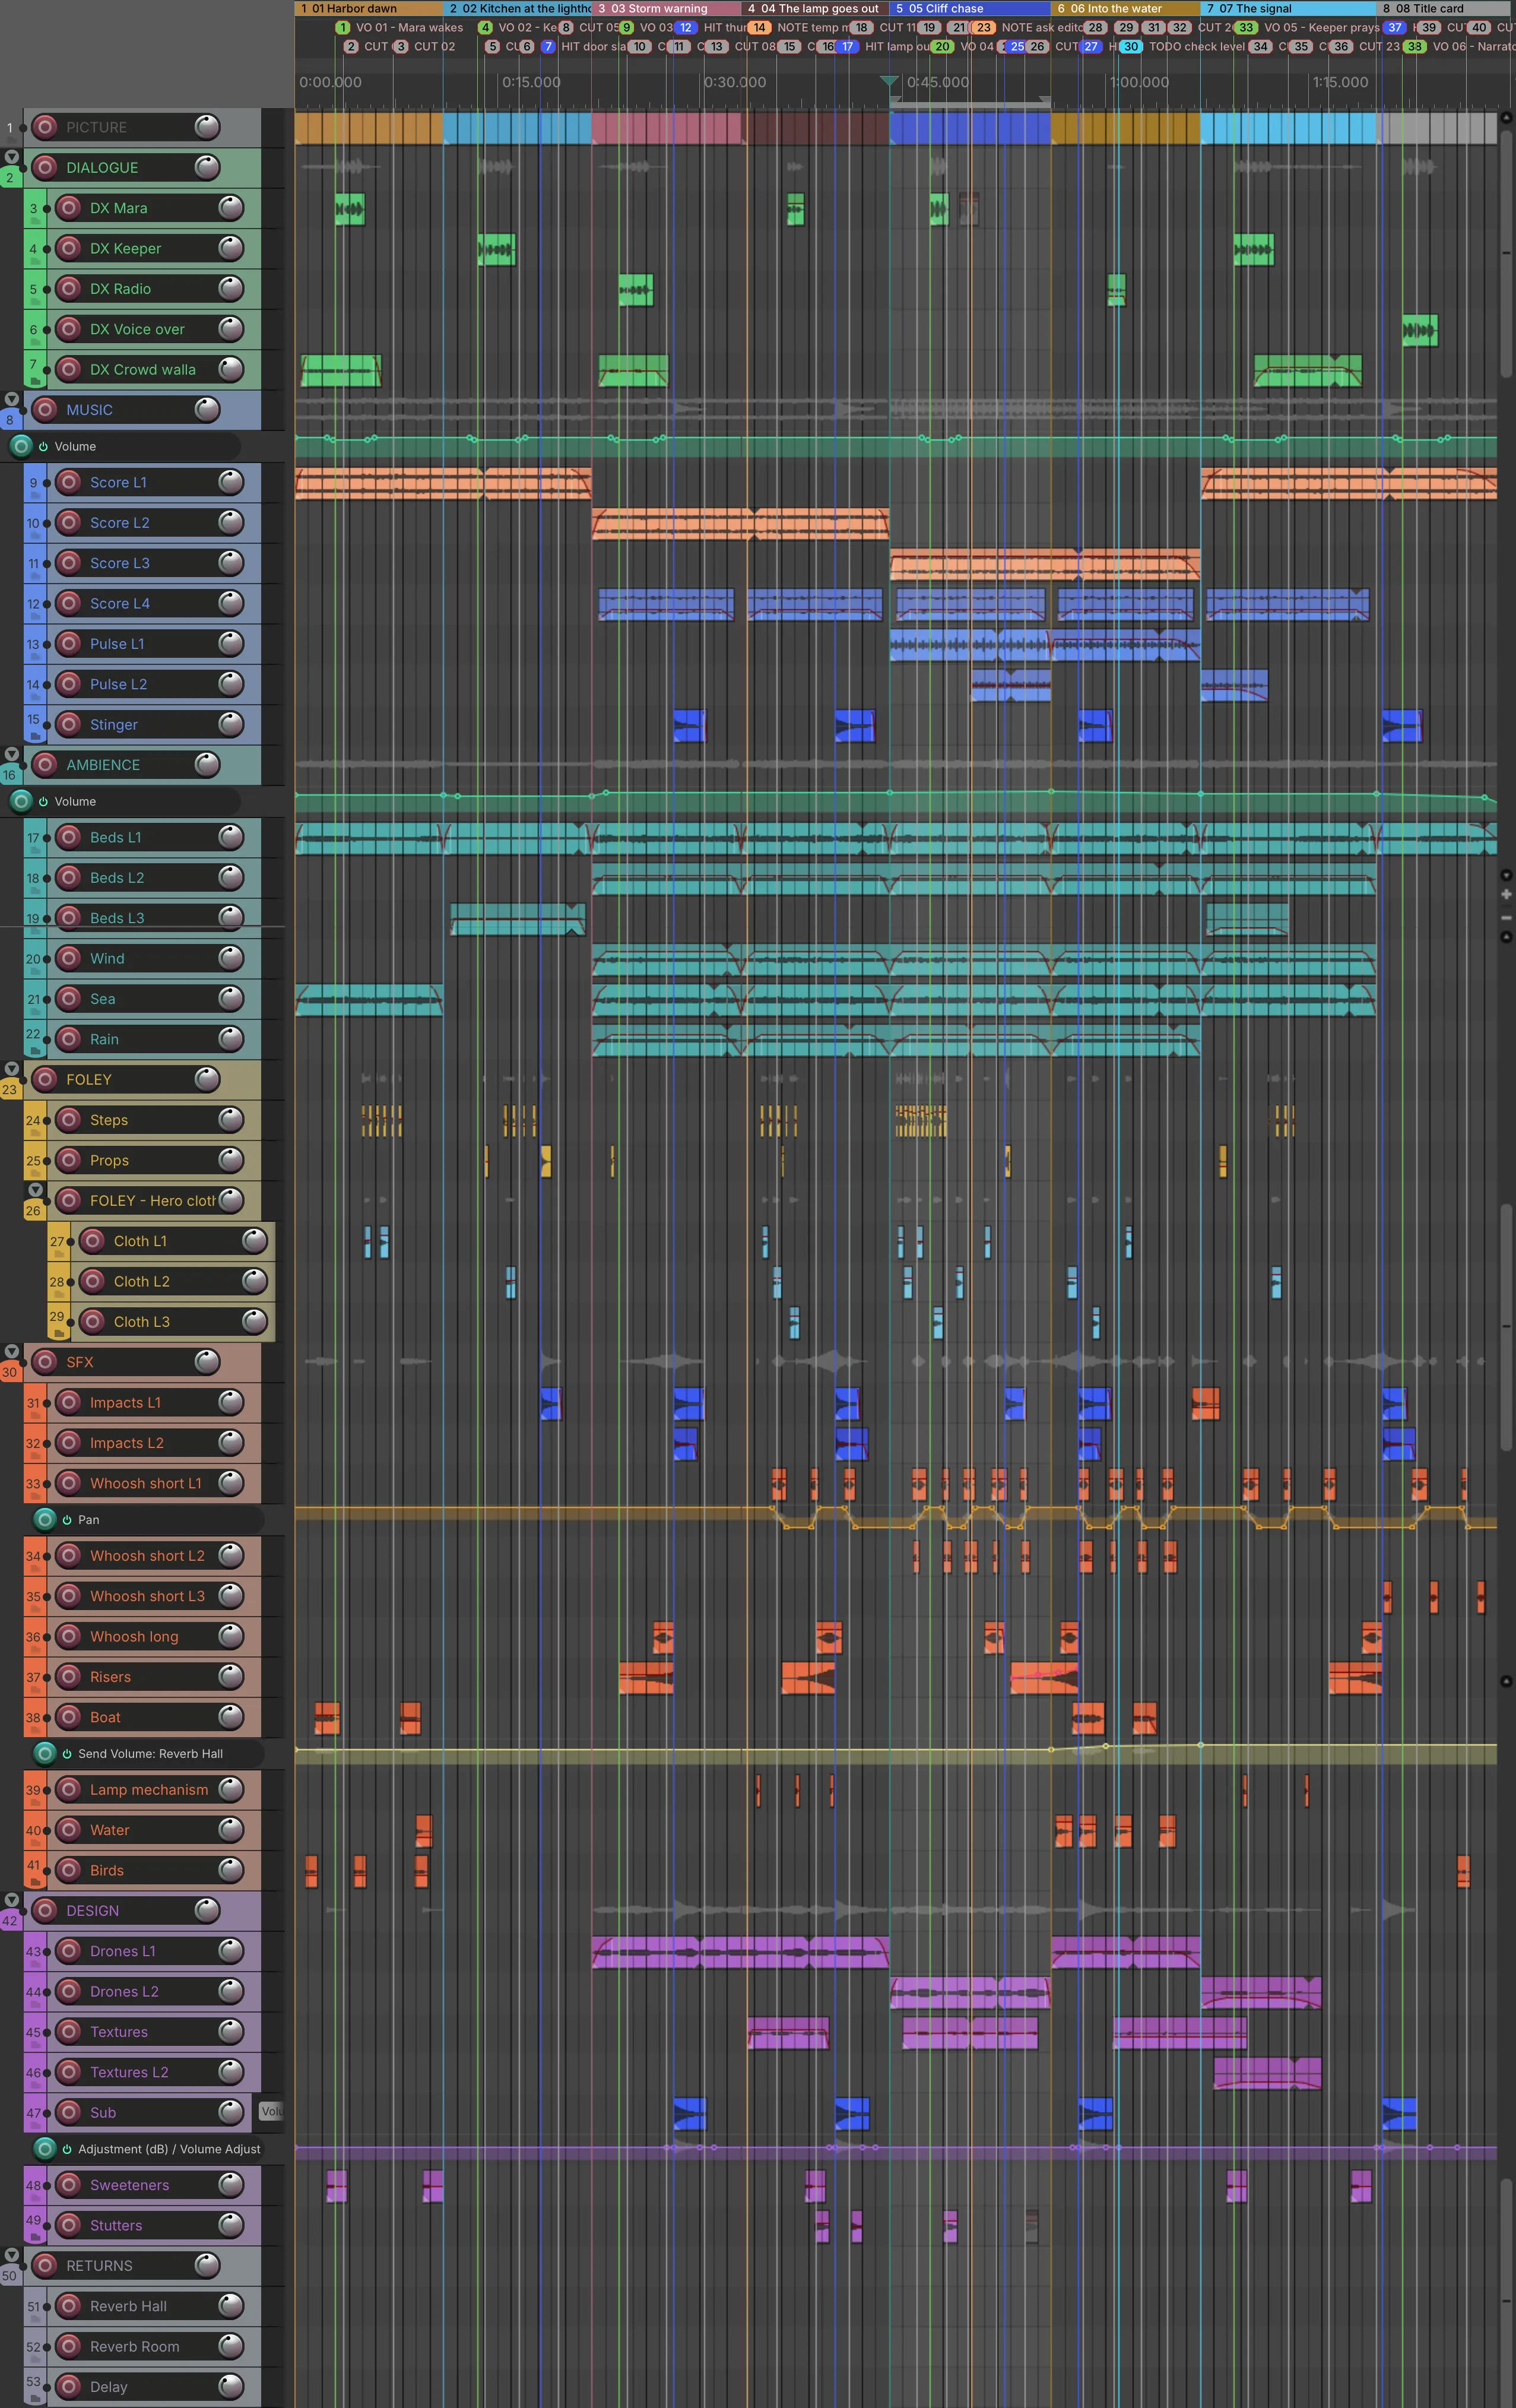The width and height of the screenshot is (1516, 2408).
Task: Select the 05 Cliff chase region
Action: 969,8
